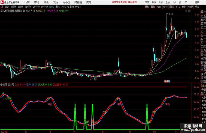Select the 日线 daily chart tab

[x=51, y=7]
